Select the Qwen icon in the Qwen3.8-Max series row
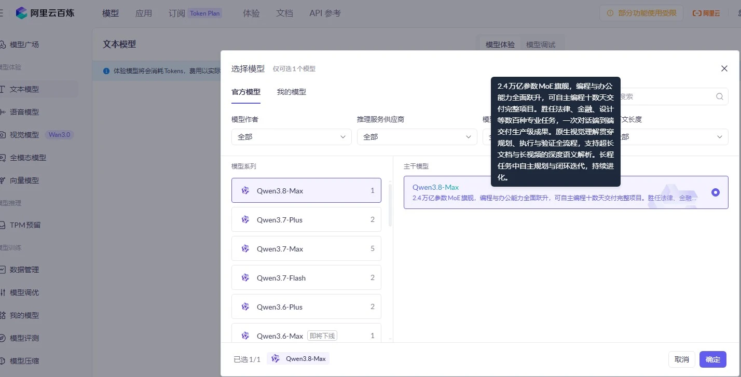Image resolution: width=741 pixels, height=377 pixels. [245, 190]
